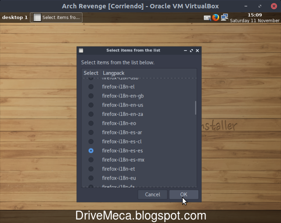Click the selected firefox-i18n-es-es radio button
The image size is (281, 223).
tap(91, 151)
